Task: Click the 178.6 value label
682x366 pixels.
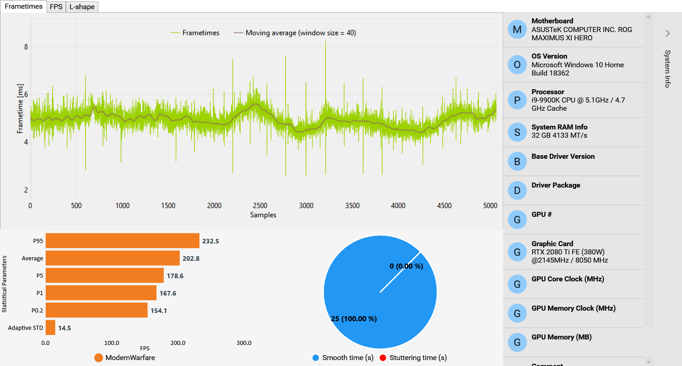Action: point(175,276)
